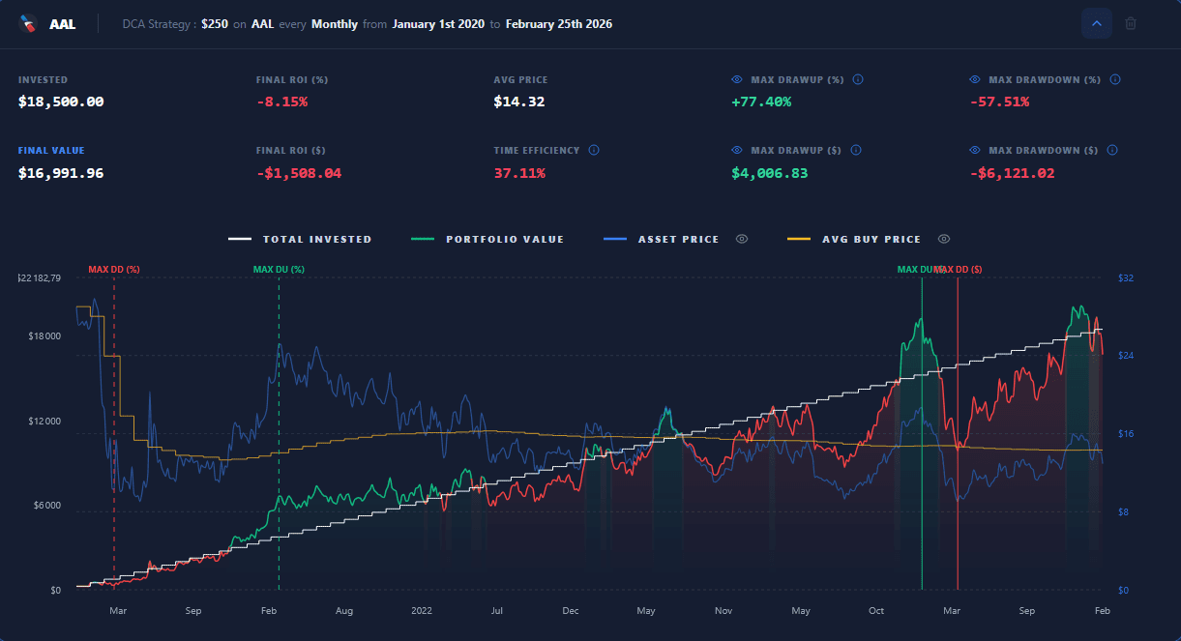Click Total Invested legend entry
The height and width of the screenshot is (641, 1181).
300,240
